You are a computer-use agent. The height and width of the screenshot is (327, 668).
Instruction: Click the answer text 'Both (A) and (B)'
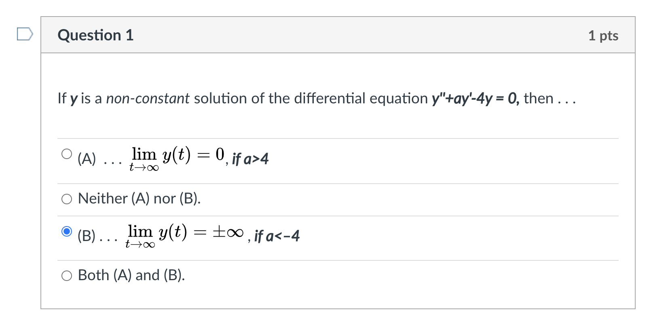tap(131, 275)
